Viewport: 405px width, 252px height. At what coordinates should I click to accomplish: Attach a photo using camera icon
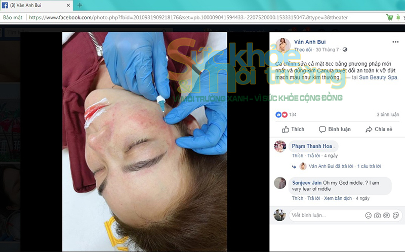coord(377,216)
